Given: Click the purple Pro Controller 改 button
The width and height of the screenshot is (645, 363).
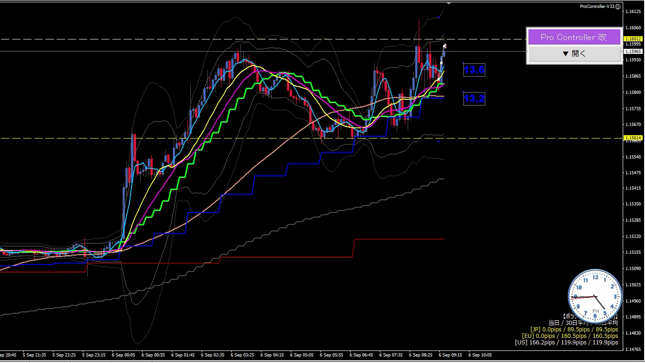Looking at the screenshot, I should [x=574, y=37].
